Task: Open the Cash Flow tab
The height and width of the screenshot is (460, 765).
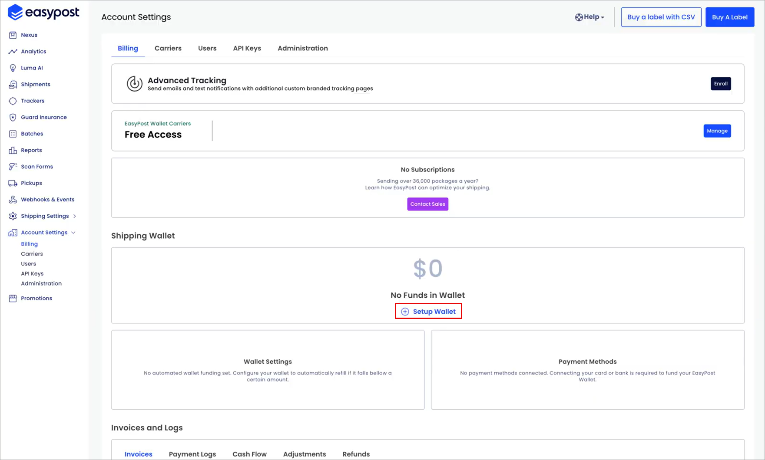Action: (x=250, y=454)
